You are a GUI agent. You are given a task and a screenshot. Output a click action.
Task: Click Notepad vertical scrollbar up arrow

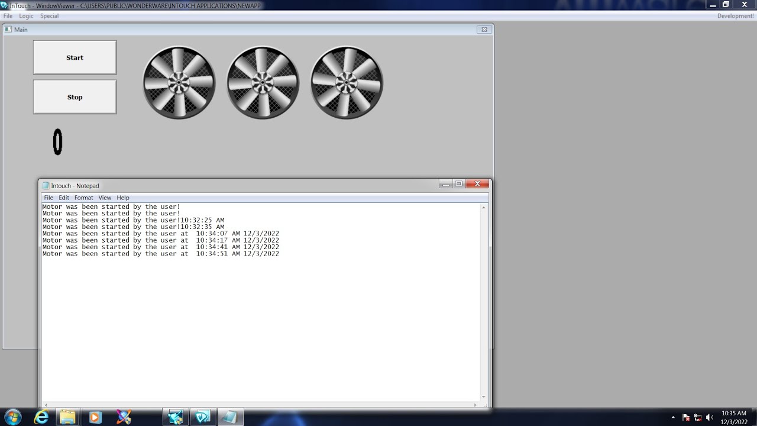point(484,208)
